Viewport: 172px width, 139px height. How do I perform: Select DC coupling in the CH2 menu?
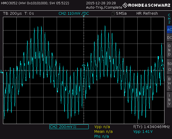(x=169, y=38)
